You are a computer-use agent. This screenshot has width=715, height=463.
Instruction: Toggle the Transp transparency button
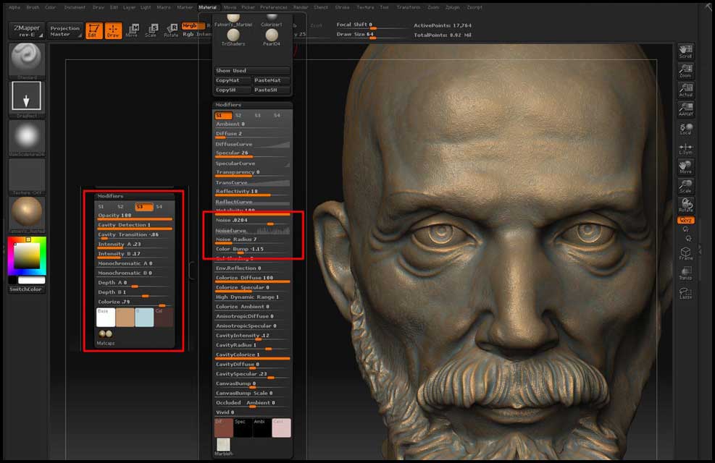(685, 273)
